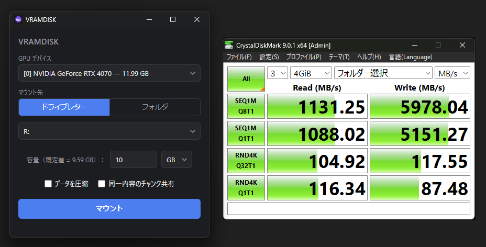Click the 117.55 write result
Image resolution: width=486 pixels, height=247 pixels.
coord(420,161)
